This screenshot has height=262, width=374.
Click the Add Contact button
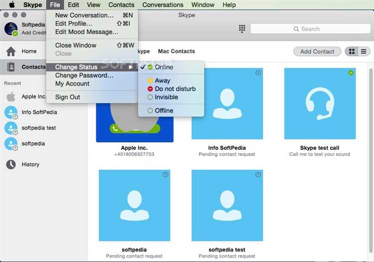[317, 51]
